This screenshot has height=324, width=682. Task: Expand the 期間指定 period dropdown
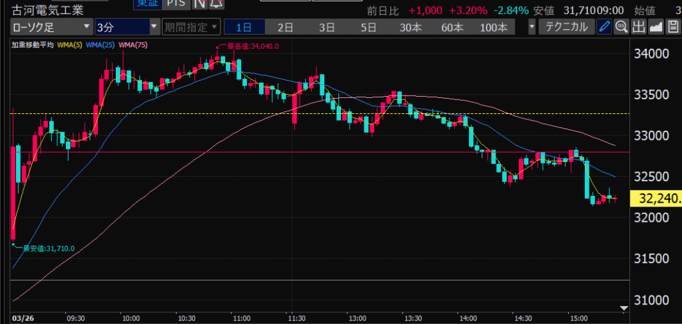[191, 27]
